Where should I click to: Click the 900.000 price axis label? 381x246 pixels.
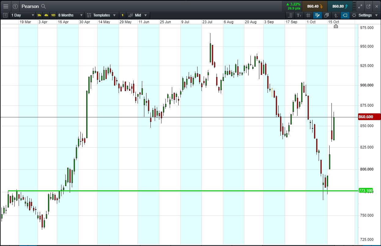click(x=366, y=85)
